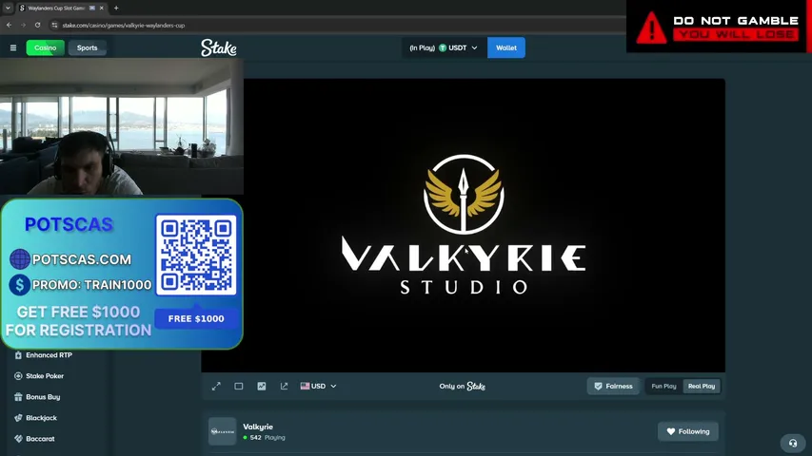Viewport: 812px width, 456px height.
Task: Expand the USDT balance dropdown
Action: pyautogui.click(x=444, y=47)
